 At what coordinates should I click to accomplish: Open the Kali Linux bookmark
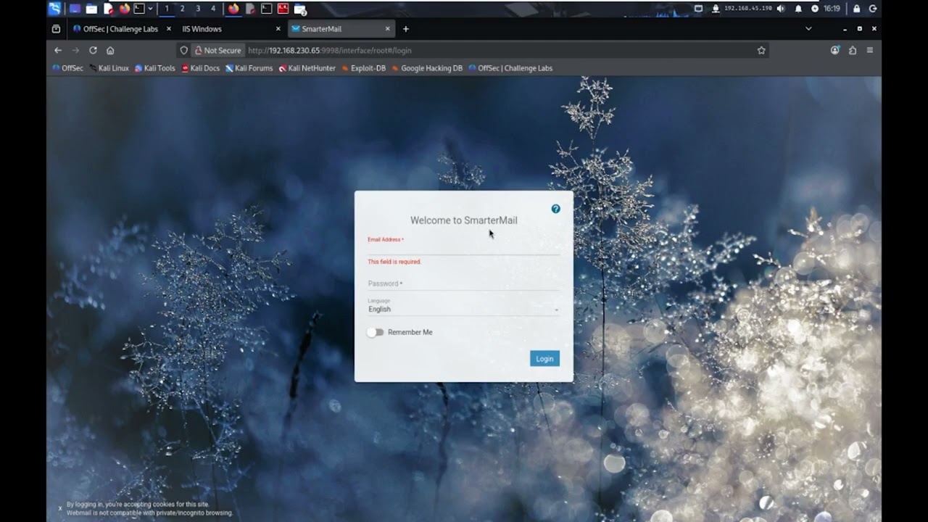[109, 68]
